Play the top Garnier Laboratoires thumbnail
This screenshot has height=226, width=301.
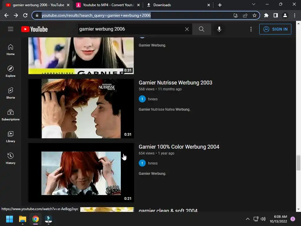click(x=81, y=56)
